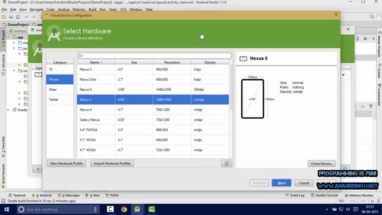
Task: Open the Android tool window at bottom
Action: coord(42,195)
